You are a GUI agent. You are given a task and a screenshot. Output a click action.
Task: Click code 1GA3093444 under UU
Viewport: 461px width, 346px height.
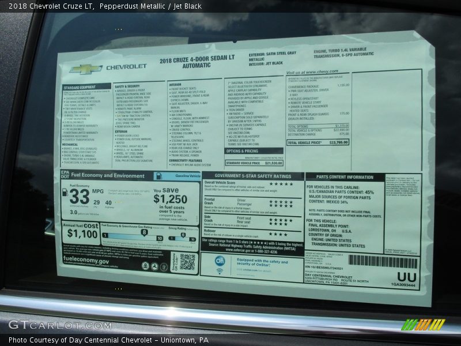click(x=403, y=285)
